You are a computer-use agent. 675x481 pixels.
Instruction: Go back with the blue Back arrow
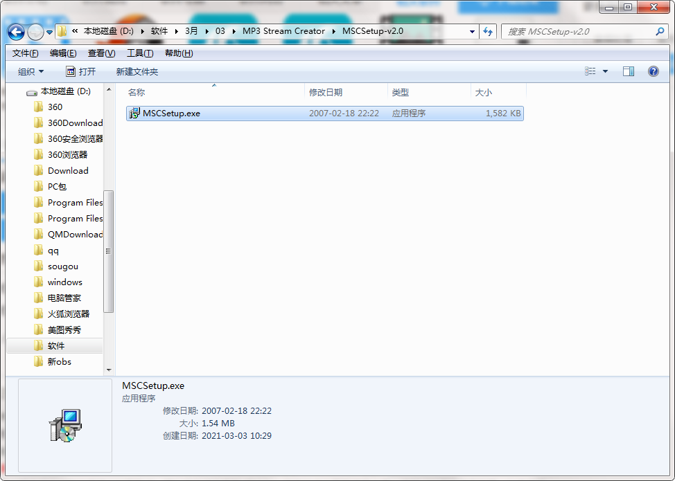coord(16,32)
